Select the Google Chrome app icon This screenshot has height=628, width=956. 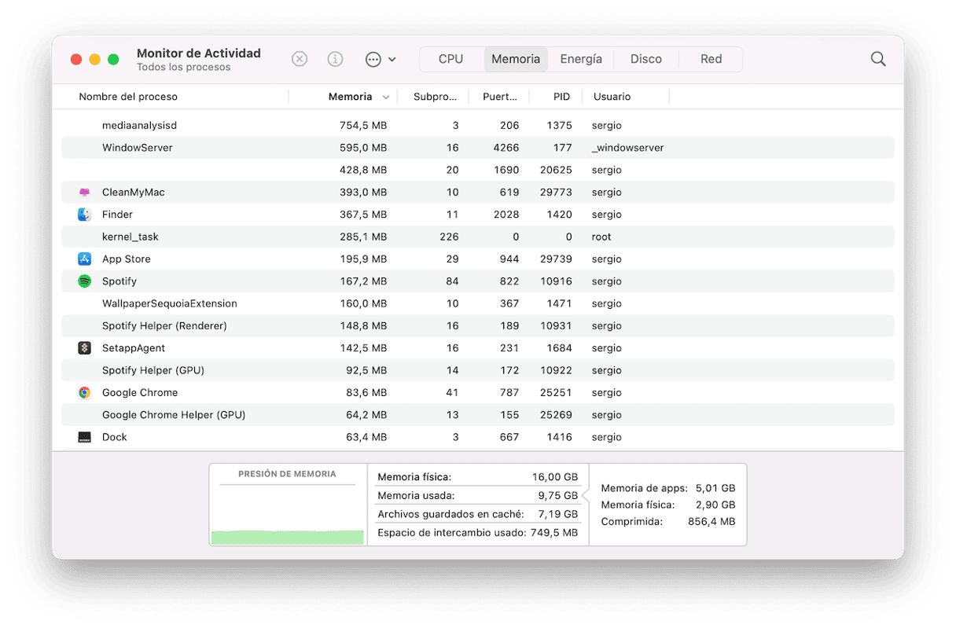(84, 393)
